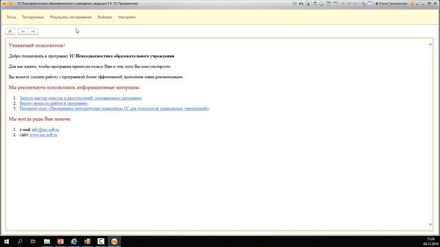Click the scroll down arrow of the page
This screenshot has height=247, width=440.
(430, 224)
